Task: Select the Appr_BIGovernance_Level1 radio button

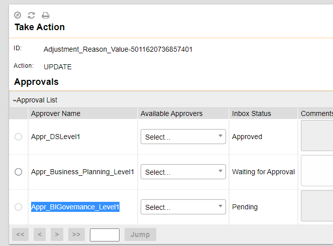Action: [19, 207]
